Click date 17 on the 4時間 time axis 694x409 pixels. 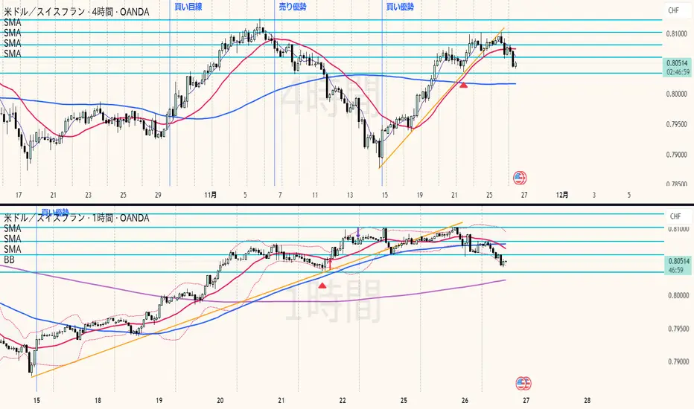pyautogui.click(x=19, y=195)
